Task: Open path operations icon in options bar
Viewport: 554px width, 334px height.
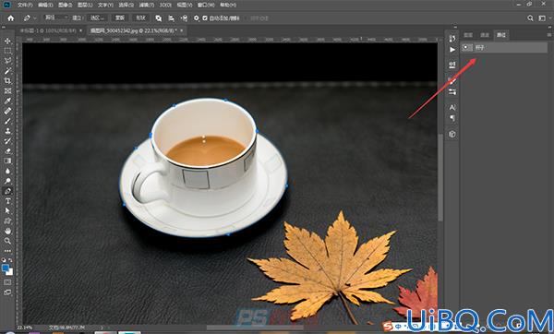Action: tap(159, 18)
